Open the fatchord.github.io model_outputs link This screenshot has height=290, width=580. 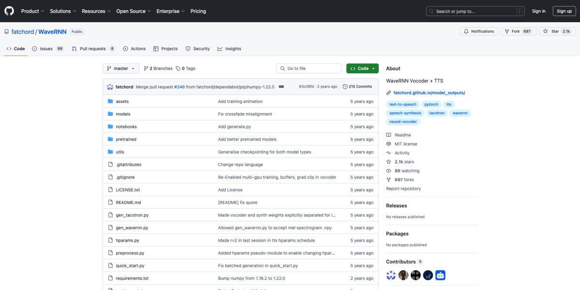pos(429,93)
